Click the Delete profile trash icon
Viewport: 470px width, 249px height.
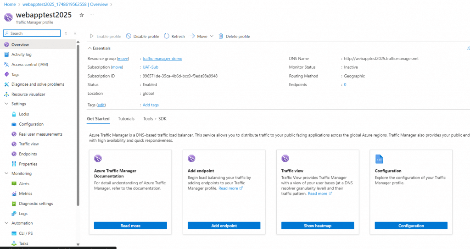[x=221, y=36]
